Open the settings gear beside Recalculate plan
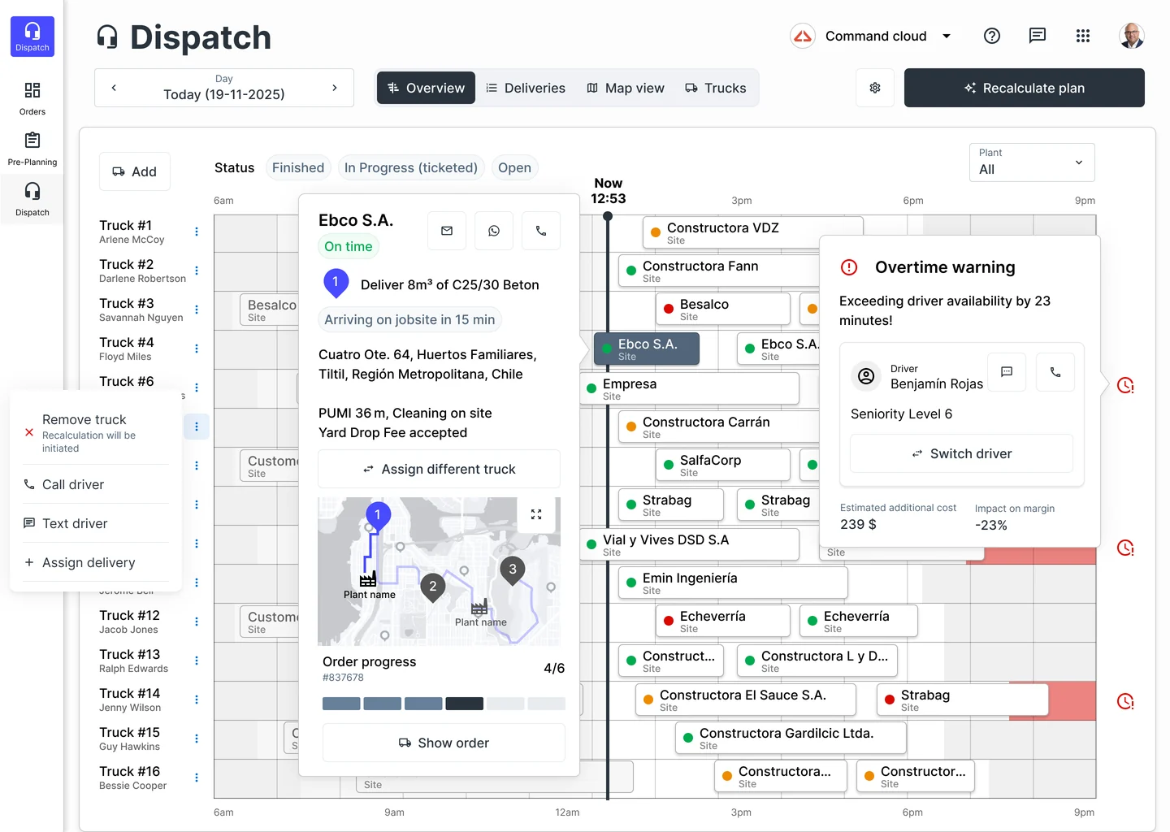Image resolution: width=1170 pixels, height=832 pixels. pyautogui.click(x=875, y=88)
